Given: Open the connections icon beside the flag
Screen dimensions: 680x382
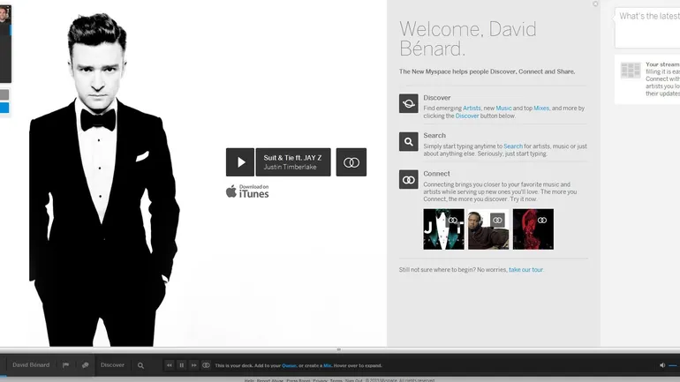Looking at the screenshot, I should coord(86,365).
